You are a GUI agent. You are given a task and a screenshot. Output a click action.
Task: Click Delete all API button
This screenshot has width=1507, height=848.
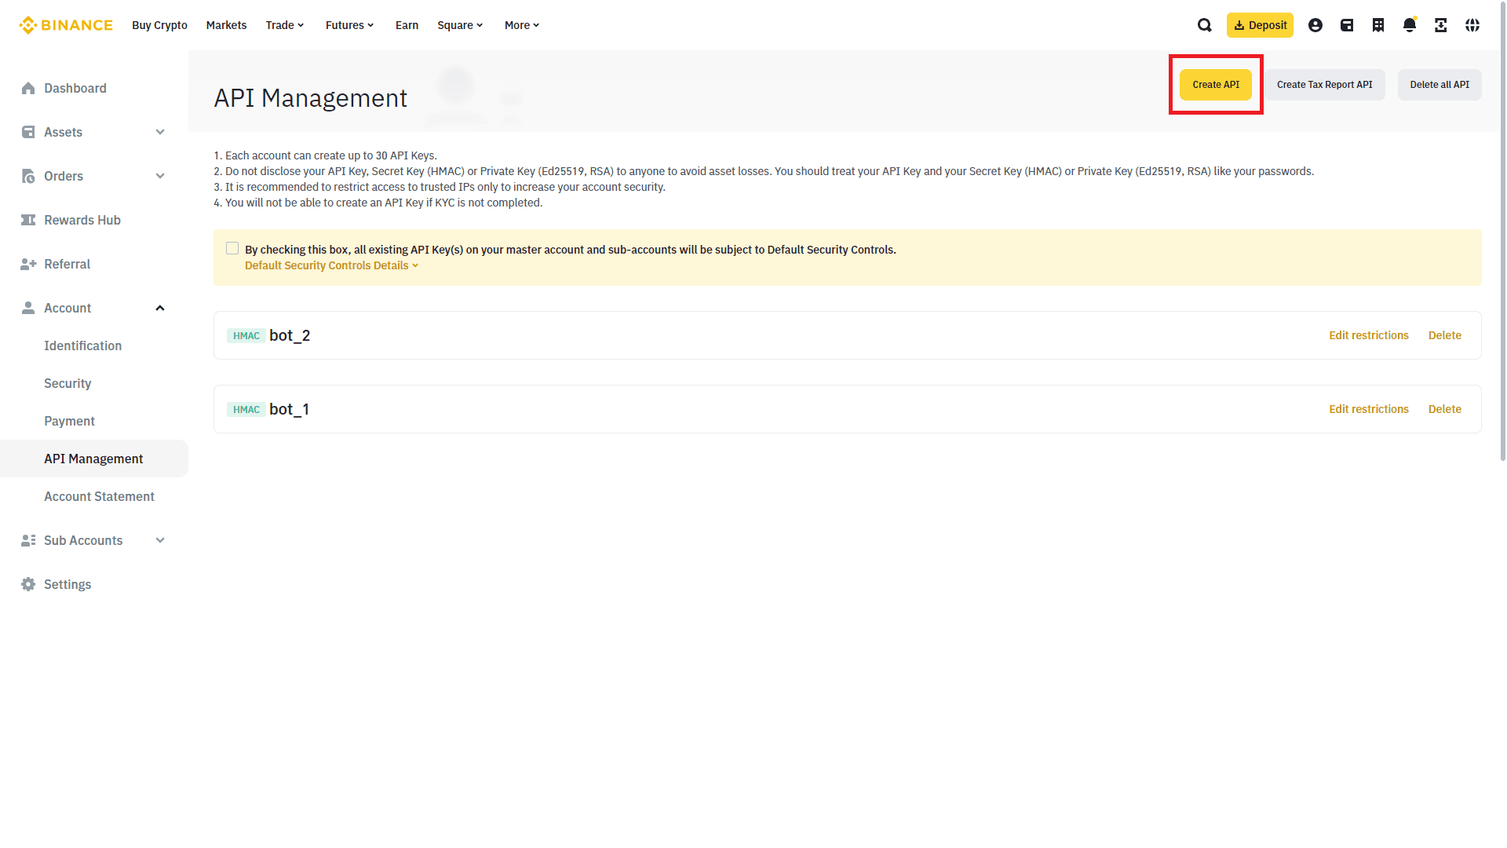[1439, 85]
